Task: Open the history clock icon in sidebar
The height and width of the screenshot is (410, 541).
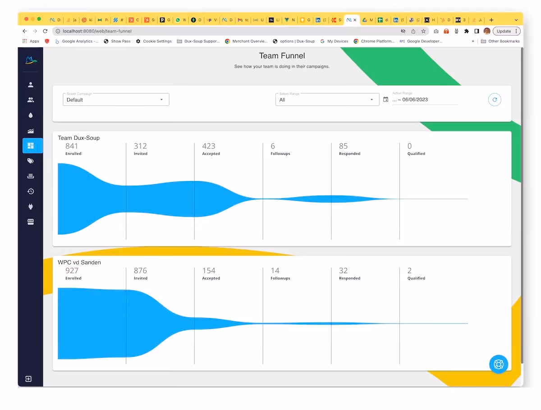Action: pyautogui.click(x=31, y=191)
